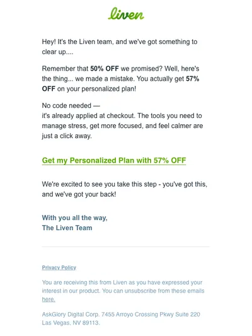Click the AskGlory Digital Corp. address line
The image size is (252, 336).
[121, 315]
